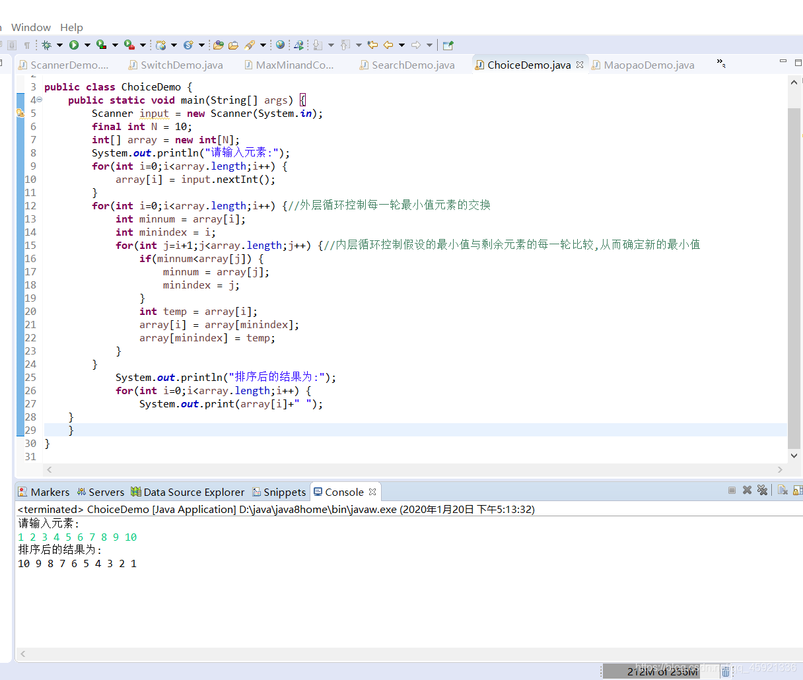Close the Console view tab
This screenshot has height=680, width=803.
tap(372, 492)
